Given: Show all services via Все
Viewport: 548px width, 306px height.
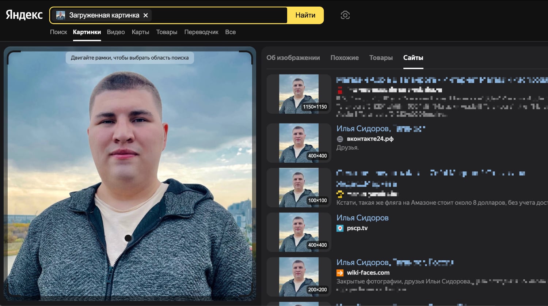Looking at the screenshot, I should click(231, 32).
